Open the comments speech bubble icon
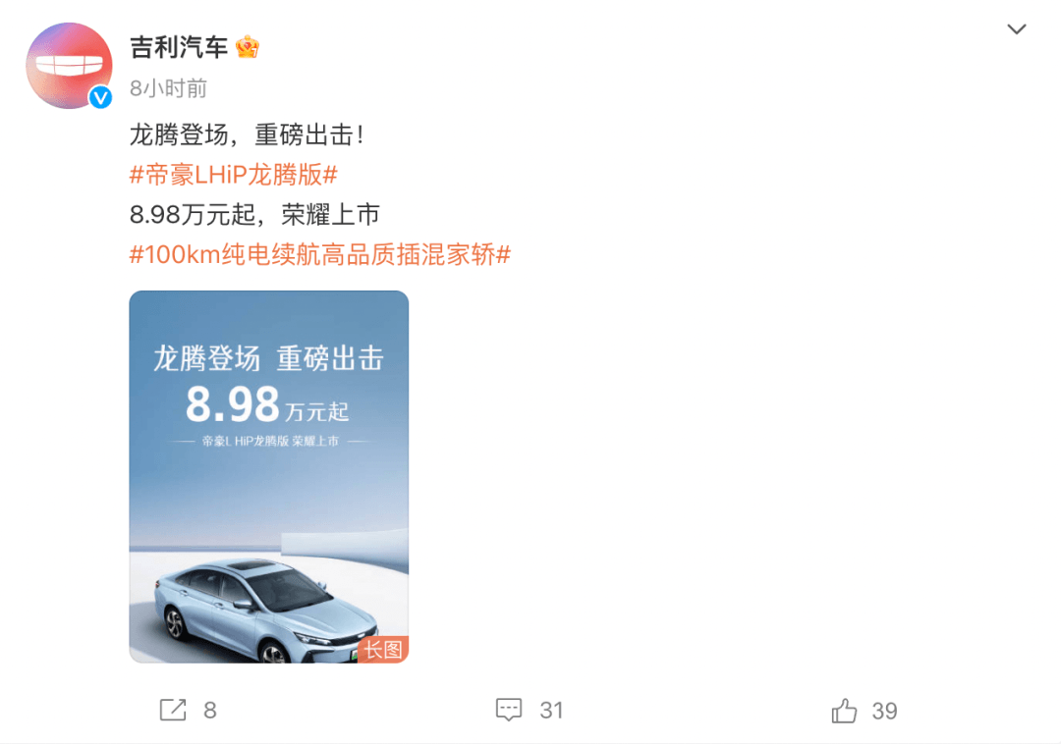 point(509,711)
